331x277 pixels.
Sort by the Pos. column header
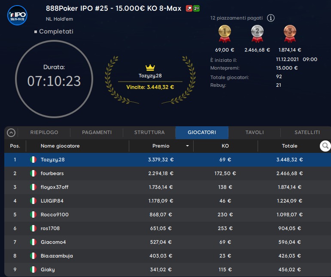coord(15,146)
